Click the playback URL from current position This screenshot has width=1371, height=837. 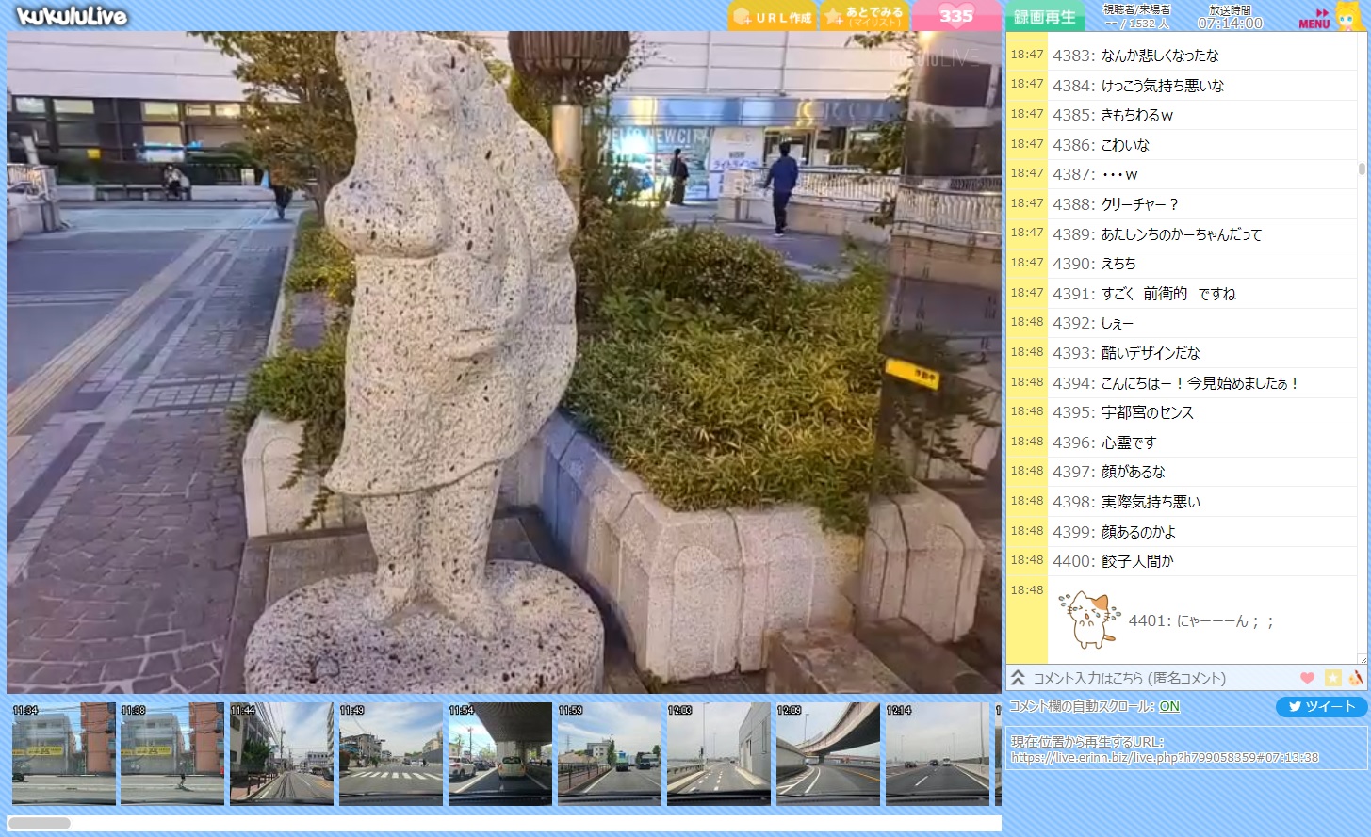1165,757
